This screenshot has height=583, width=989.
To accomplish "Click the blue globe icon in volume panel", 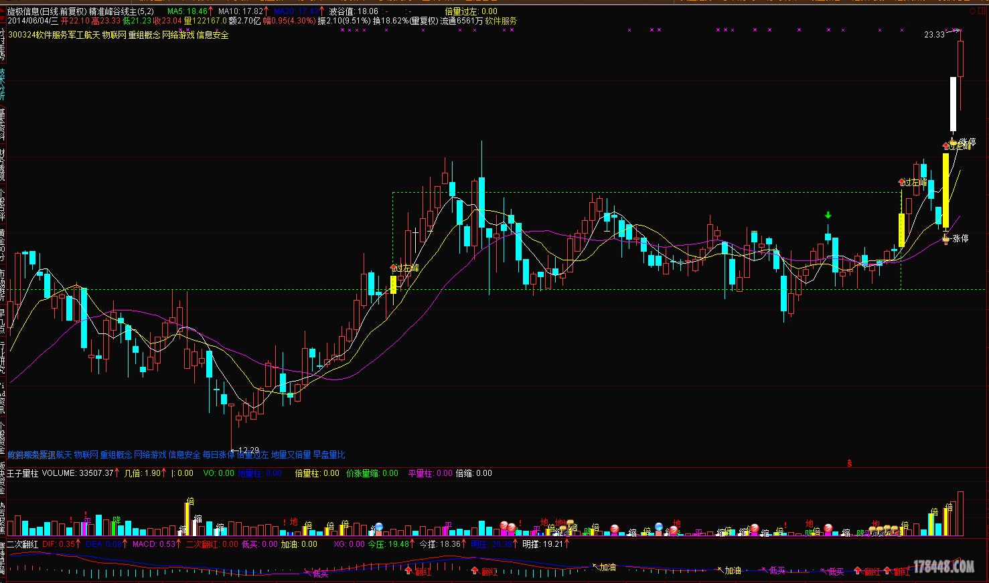I will pyautogui.click(x=380, y=527).
